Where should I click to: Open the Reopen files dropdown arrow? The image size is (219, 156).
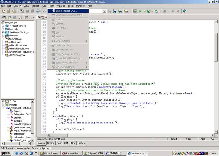click(x=18, y=11)
